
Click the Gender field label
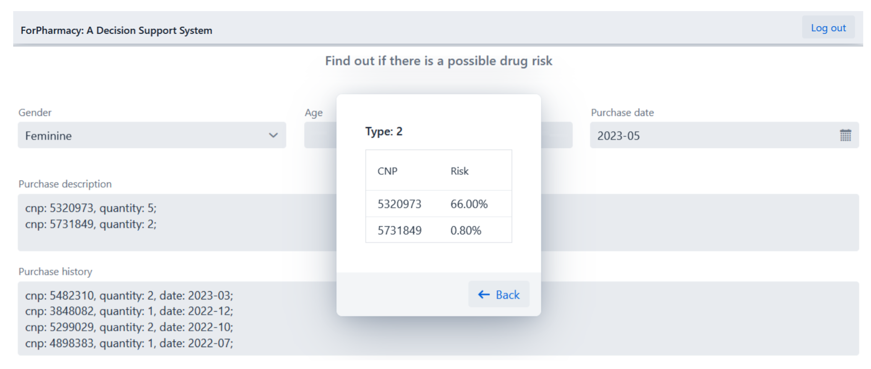(x=35, y=112)
